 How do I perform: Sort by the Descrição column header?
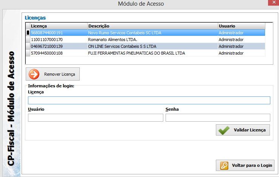click(153, 26)
